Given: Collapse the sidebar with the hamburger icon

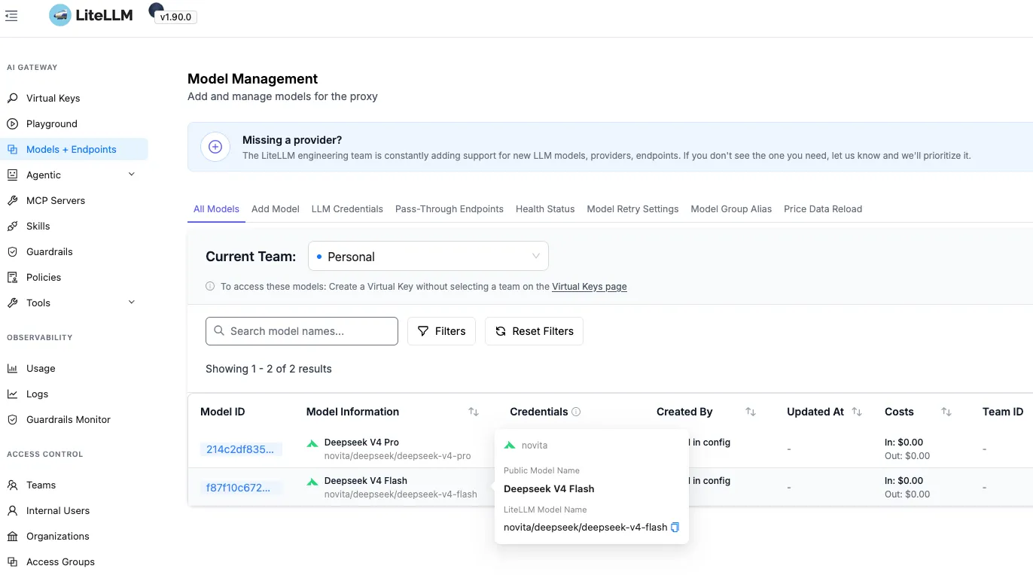Looking at the screenshot, I should click(11, 15).
